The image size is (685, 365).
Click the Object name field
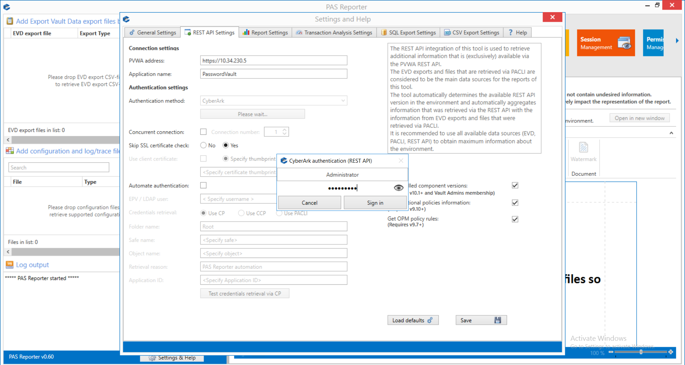tap(274, 253)
